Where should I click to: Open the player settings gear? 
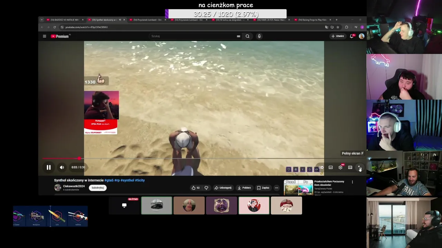(340, 167)
